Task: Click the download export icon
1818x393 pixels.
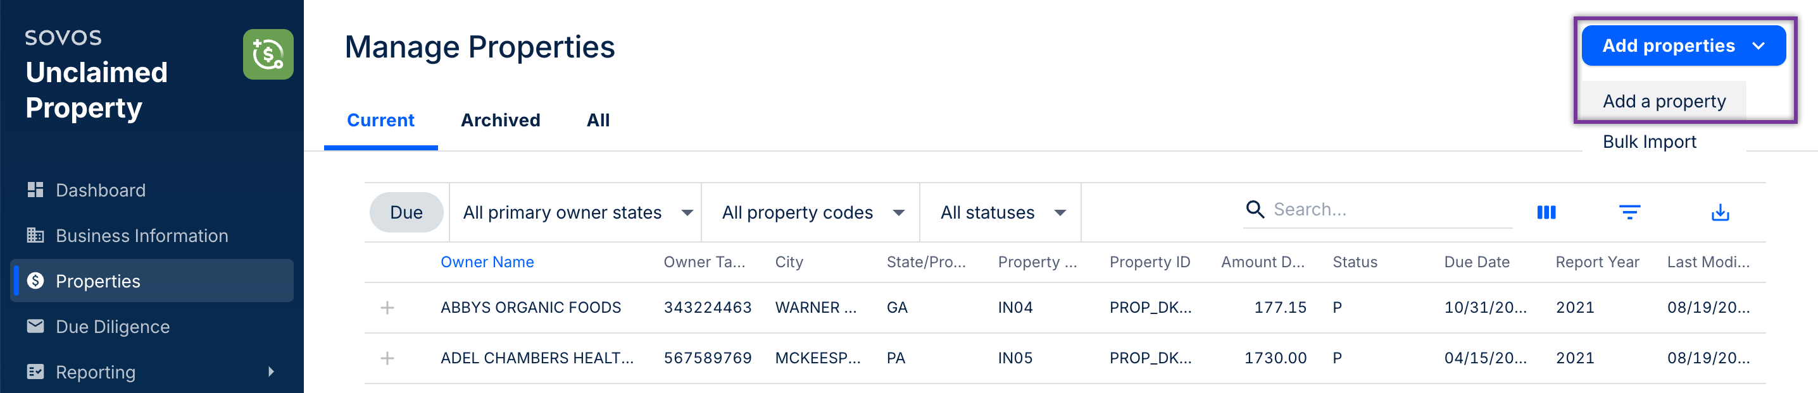Action: [1720, 212]
